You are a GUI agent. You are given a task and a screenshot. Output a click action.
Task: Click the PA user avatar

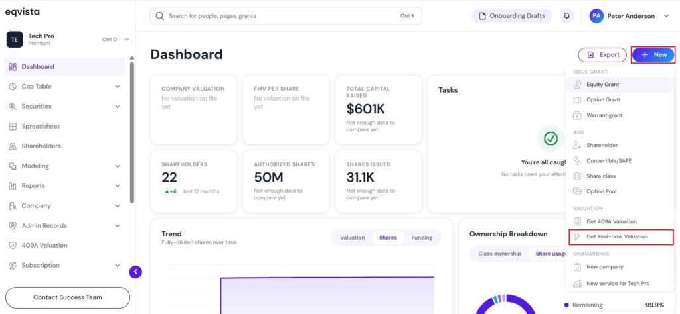click(596, 16)
